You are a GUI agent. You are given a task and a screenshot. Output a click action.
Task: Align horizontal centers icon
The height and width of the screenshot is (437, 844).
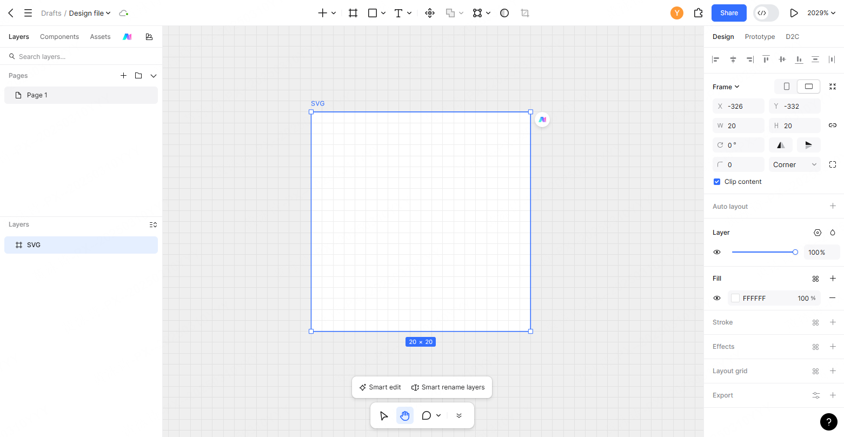[x=733, y=59]
